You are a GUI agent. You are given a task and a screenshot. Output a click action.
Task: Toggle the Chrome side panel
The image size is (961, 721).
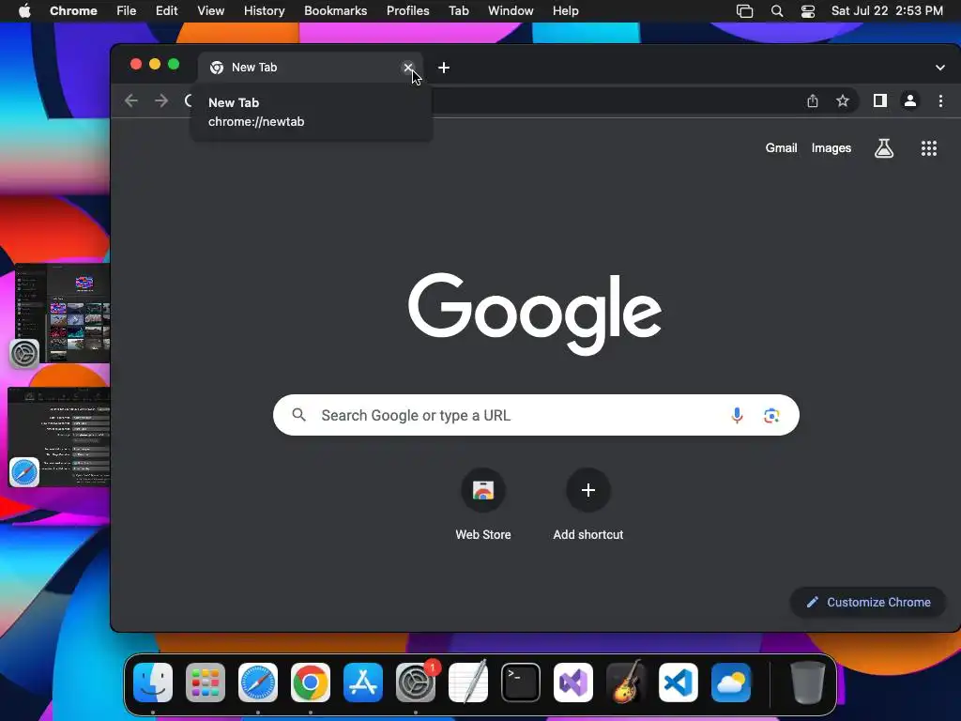coord(880,100)
